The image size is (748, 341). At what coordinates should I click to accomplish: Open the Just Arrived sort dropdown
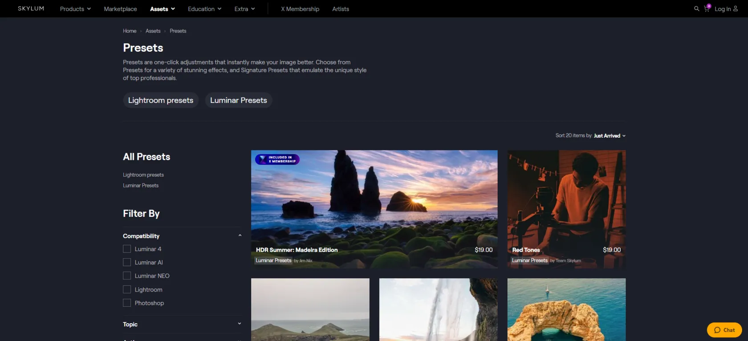point(609,136)
